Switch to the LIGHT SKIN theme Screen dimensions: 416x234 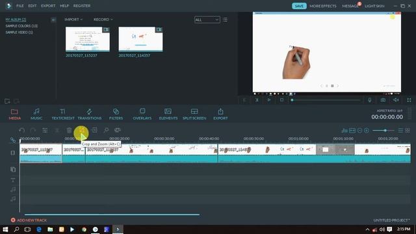(x=374, y=6)
